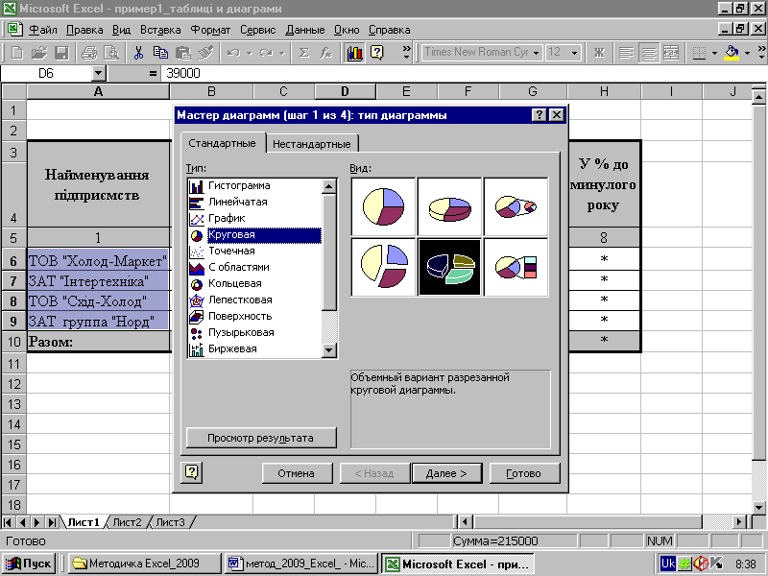Click the Open file toolbar icon
Screen dimensions: 768x576
coord(39,53)
